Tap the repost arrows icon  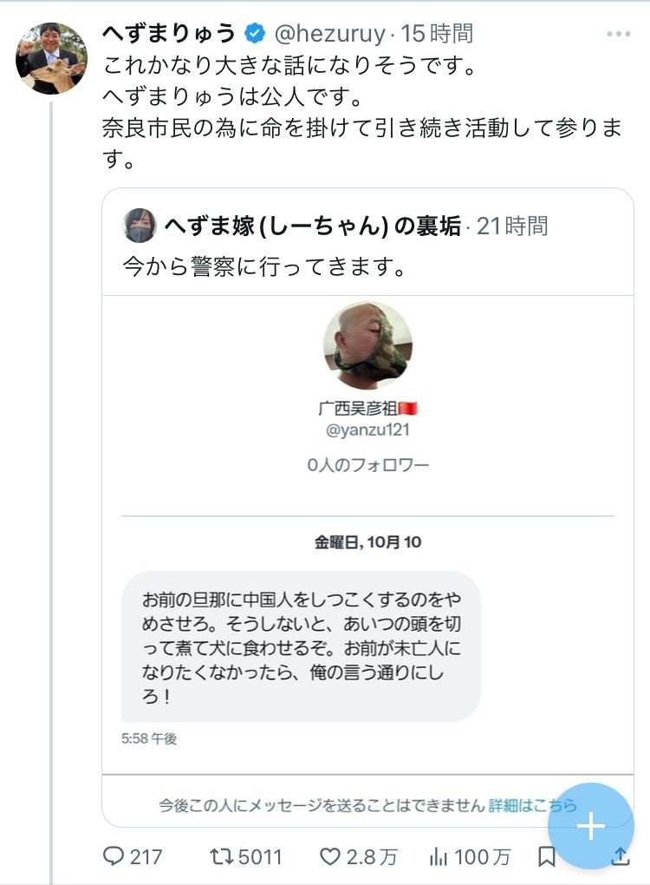[x=224, y=856]
